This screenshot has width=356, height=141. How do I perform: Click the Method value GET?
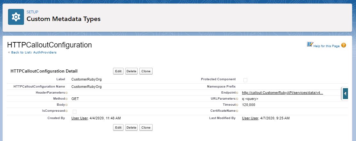pyautogui.click(x=75, y=99)
